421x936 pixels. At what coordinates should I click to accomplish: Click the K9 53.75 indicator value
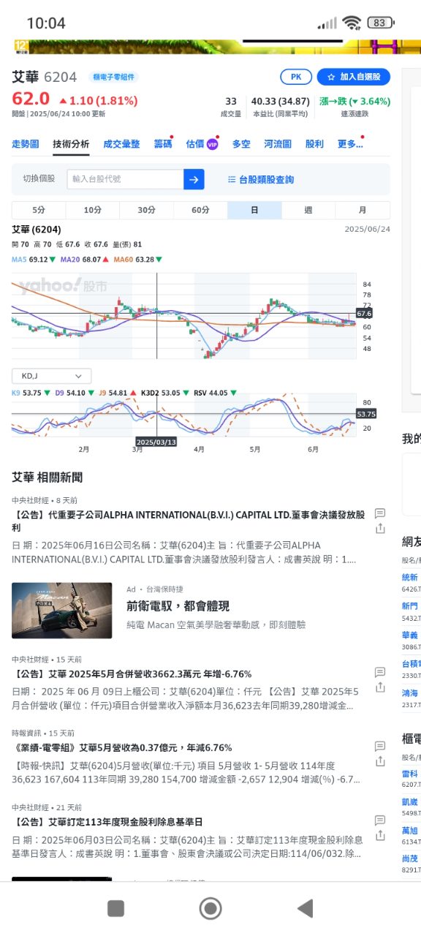click(x=31, y=393)
